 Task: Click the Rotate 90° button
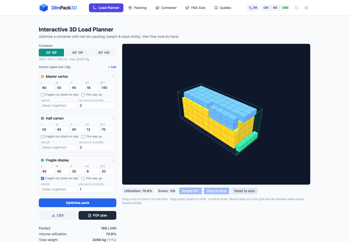(x=190, y=191)
